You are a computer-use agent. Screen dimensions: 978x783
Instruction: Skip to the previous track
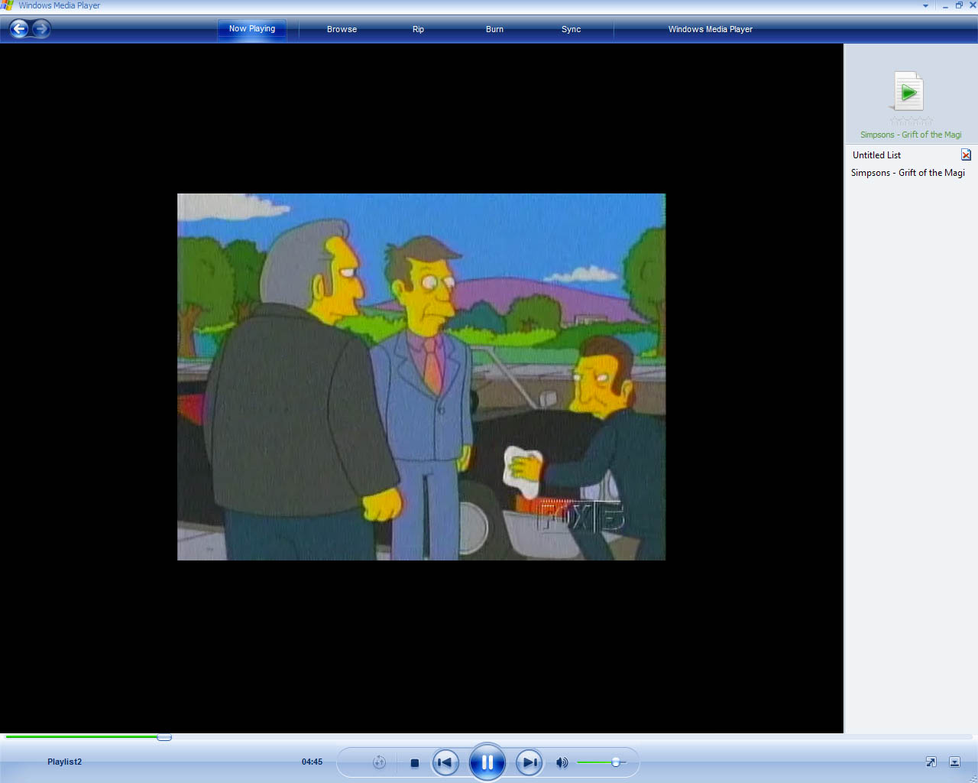click(445, 762)
